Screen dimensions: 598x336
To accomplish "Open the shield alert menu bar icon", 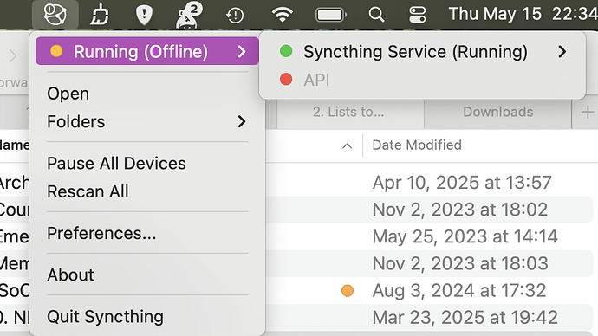I will (144, 15).
